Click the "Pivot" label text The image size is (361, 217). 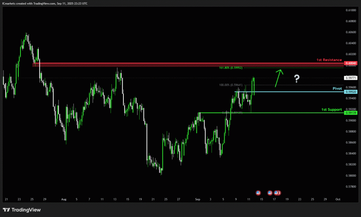pyautogui.click(x=337, y=89)
